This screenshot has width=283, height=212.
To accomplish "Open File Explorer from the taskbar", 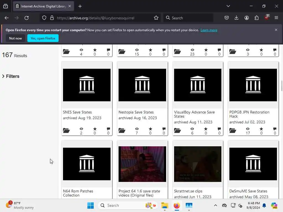I will pyautogui.click(x=165, y=205).
